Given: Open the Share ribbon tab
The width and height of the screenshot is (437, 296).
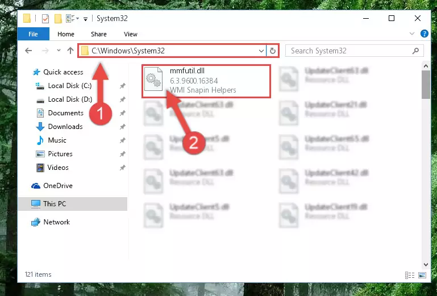Looking at the screenshot, I should 99,34.
